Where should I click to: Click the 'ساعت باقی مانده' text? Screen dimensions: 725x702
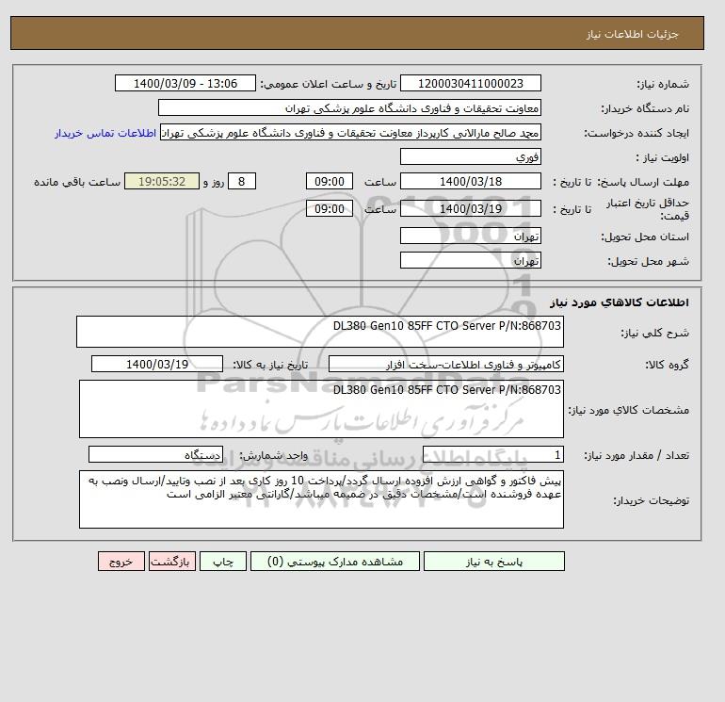(77, 182)
